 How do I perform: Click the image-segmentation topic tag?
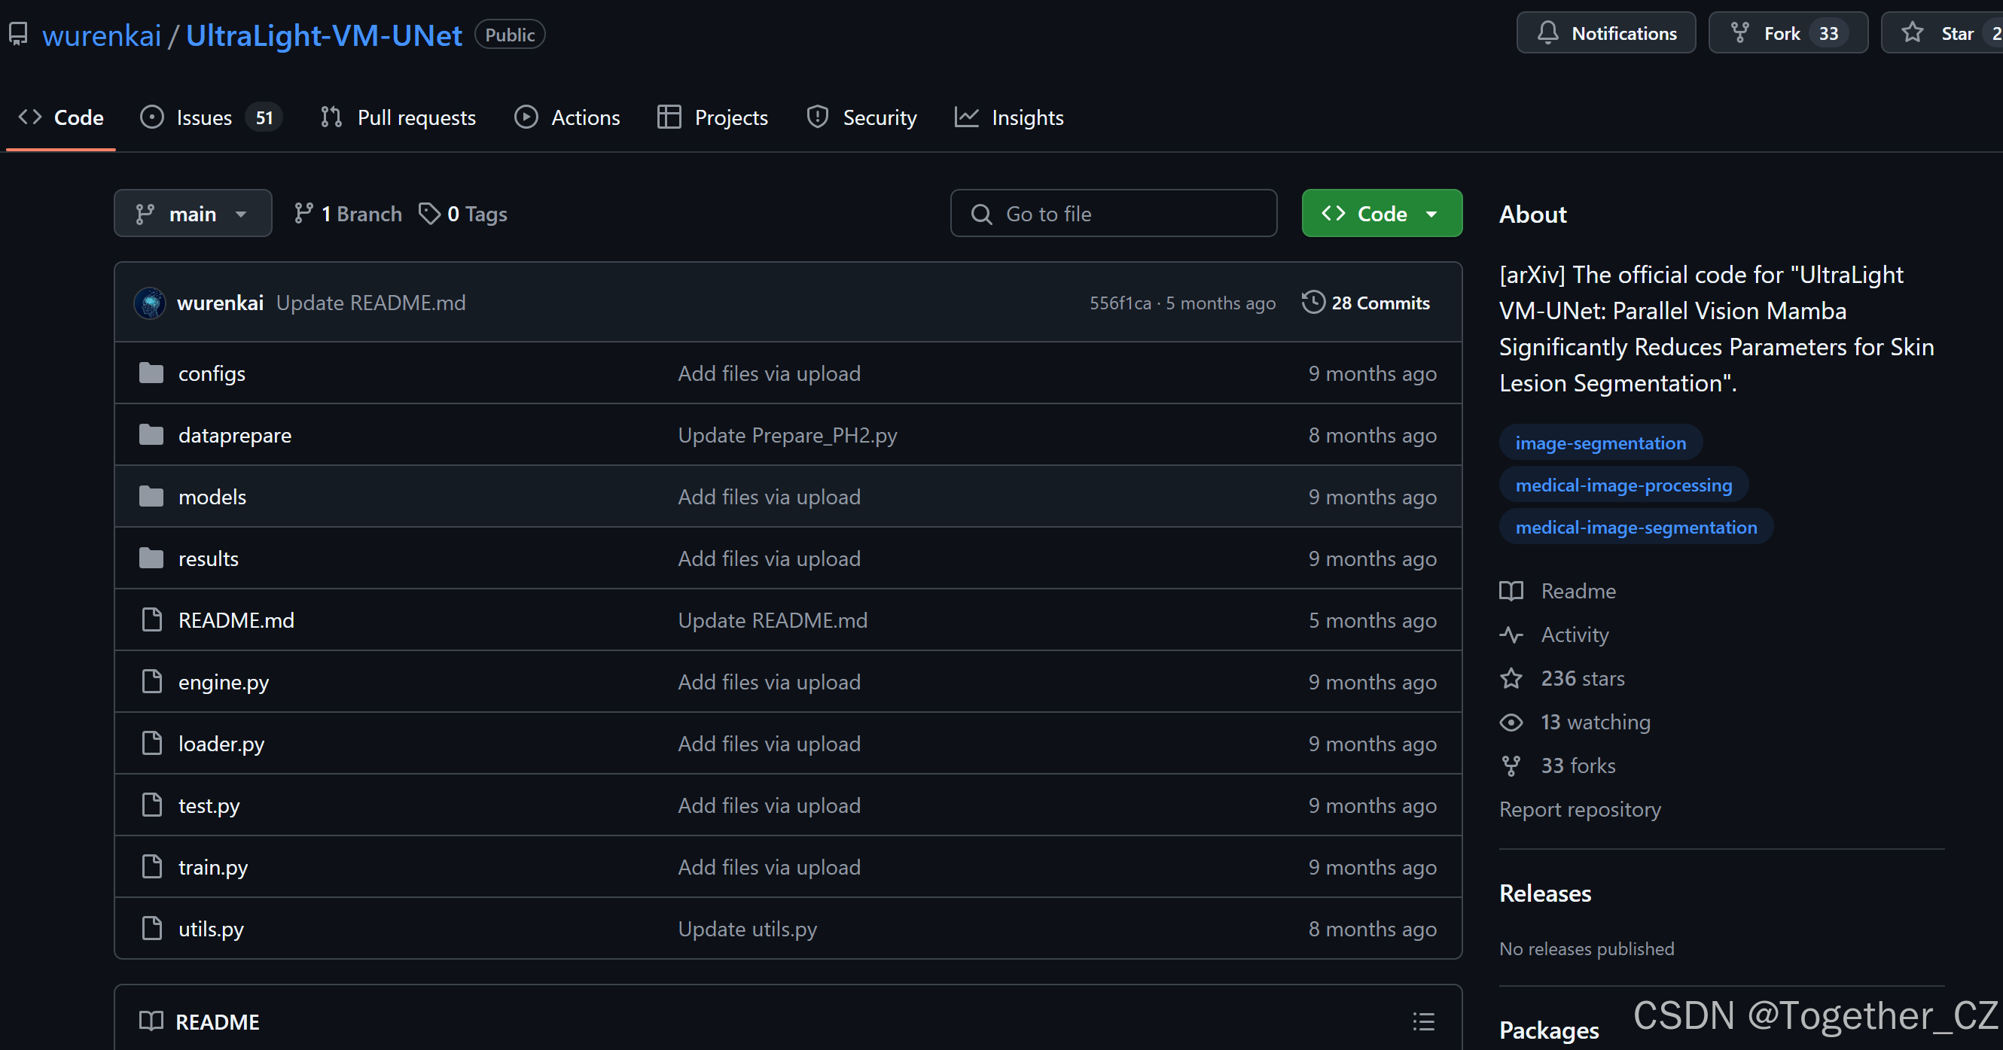click(x=1600, y=443)
